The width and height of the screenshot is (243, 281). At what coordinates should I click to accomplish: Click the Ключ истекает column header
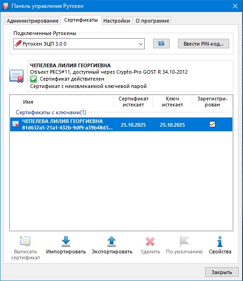pyautogui.click(x=172, y=102)
